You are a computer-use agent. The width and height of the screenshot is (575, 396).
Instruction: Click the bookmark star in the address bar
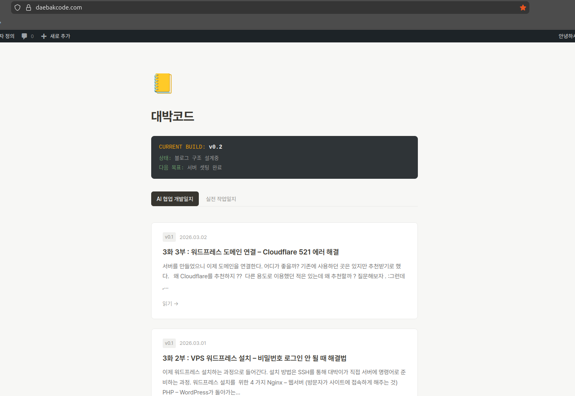523,7
